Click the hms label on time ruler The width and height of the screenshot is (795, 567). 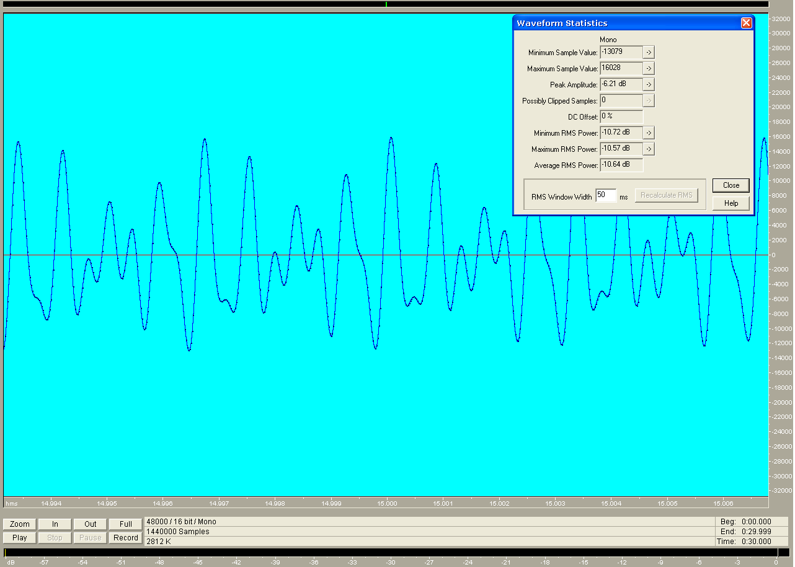click(x=12, y=503)
